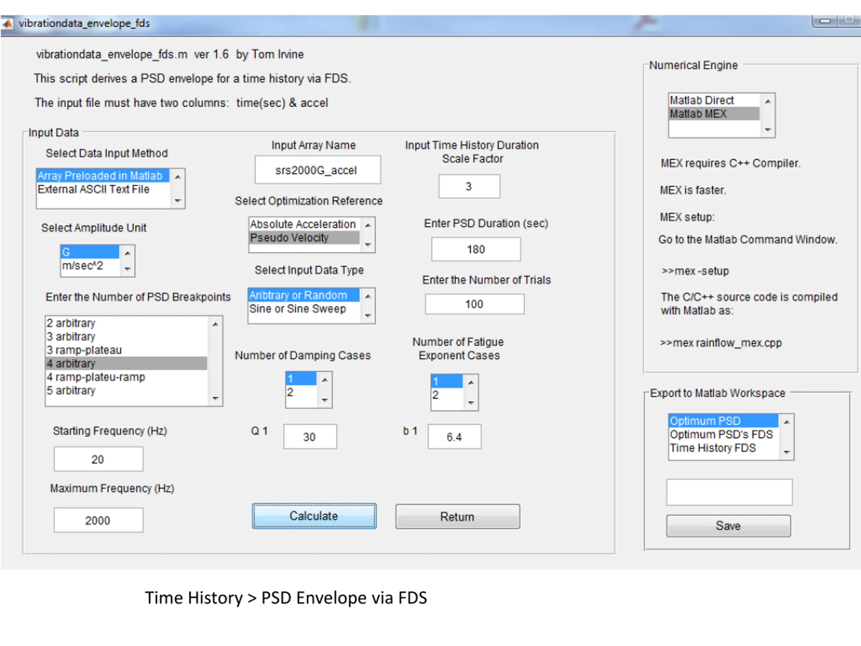Click down arrow of Input Data Type list
Viewport: 861px width, 646px height.
click(368, 315)
